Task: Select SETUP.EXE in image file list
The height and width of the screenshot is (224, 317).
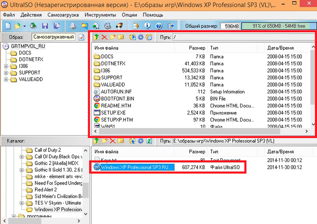Action: [x=113, y=113]
